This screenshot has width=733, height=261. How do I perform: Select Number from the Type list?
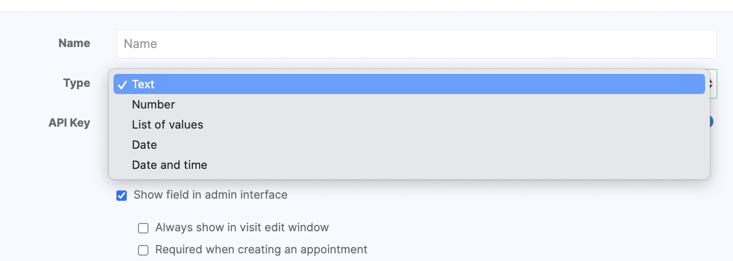coord(153,105)
